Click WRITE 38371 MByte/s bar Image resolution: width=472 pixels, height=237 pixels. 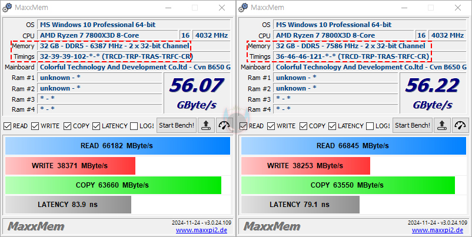point(70,166)
